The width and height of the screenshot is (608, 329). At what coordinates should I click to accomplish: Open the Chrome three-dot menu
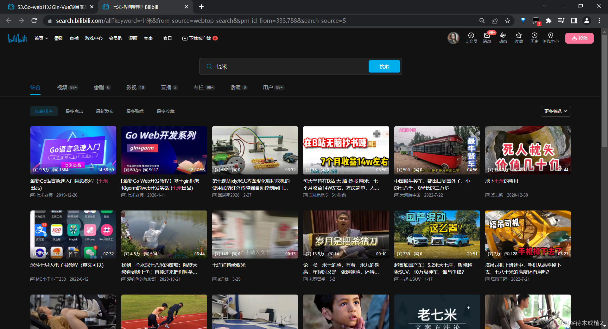click(x=599, y=21)
